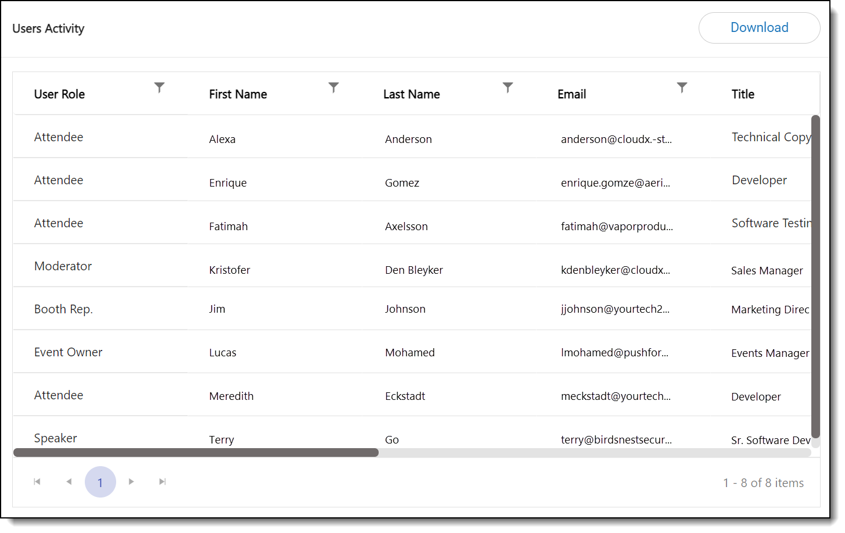Click the Download button

(758, 28)
